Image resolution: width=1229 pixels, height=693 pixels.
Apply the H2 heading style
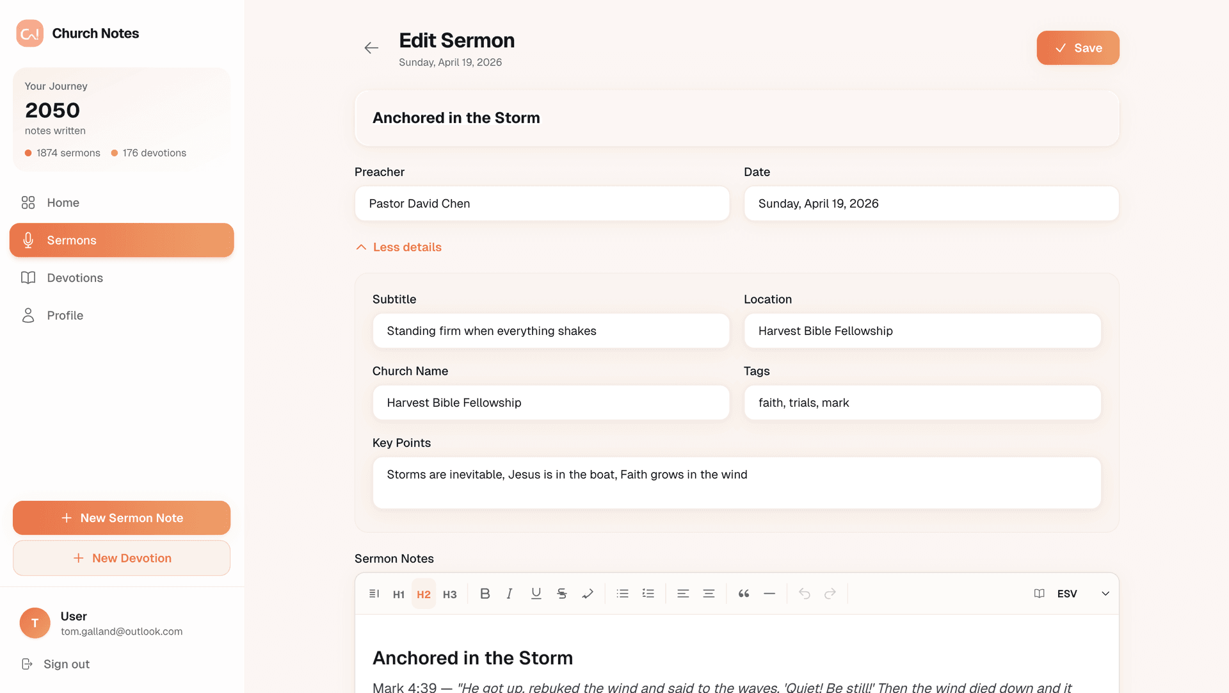coord(424,594)
